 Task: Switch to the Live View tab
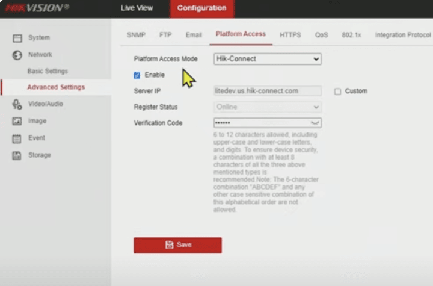click(137, 8)
